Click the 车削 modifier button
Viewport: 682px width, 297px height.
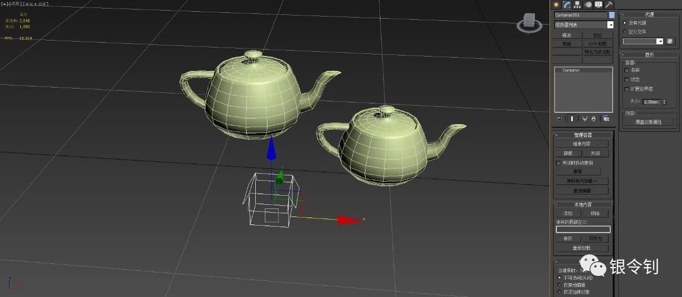(566, 44)
